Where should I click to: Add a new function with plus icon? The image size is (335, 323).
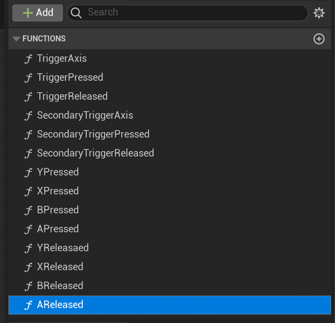point(319,39)
